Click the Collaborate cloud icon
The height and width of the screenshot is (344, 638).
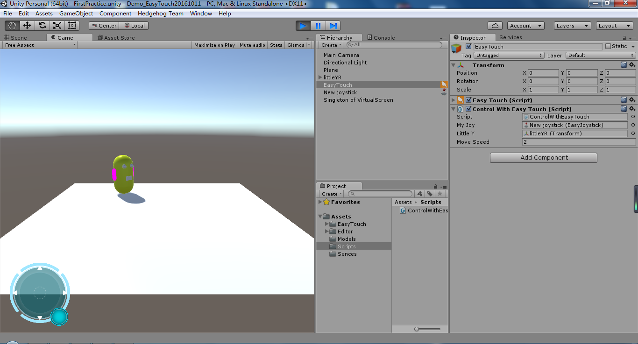point(495,25)
